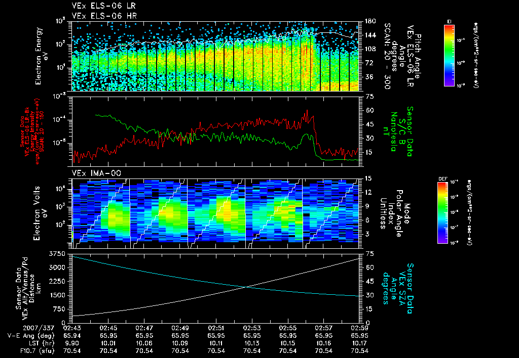Click the SCAN: 20 - 300 label
Viewport: 519px width, 358px height.
coord(387,56)
